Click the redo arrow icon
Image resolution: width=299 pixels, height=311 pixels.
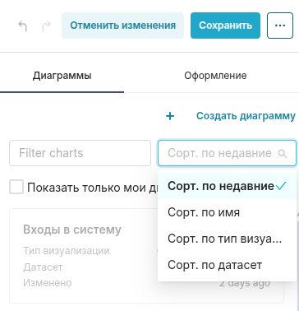coord(46,26)
